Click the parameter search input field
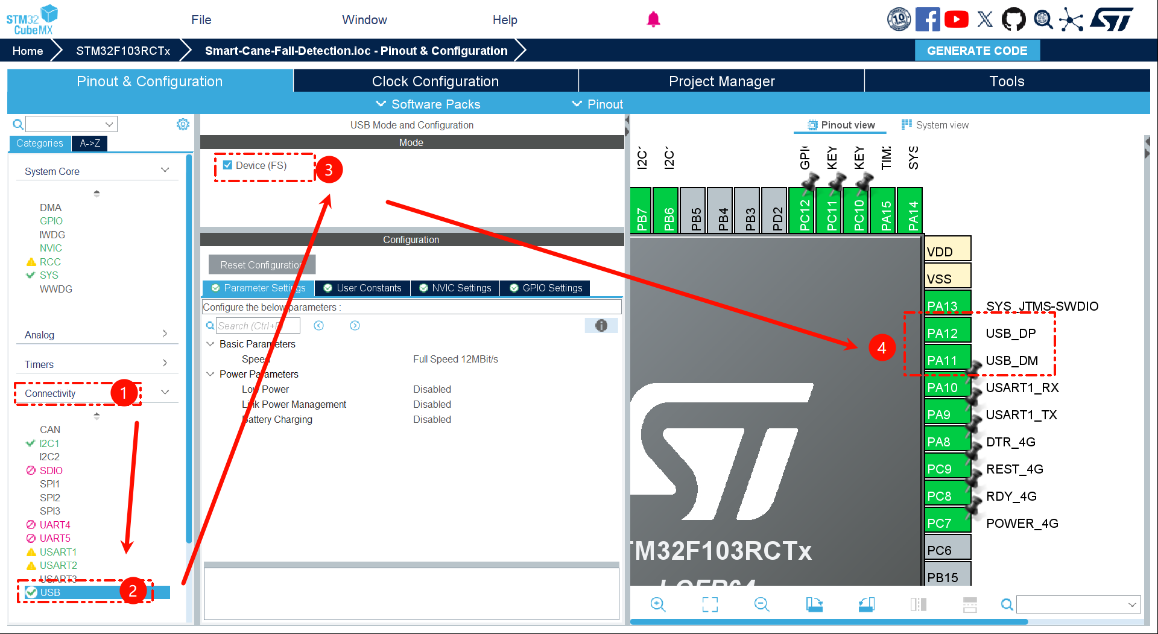This screenshot has width=1158, height=634. (258, 326)
